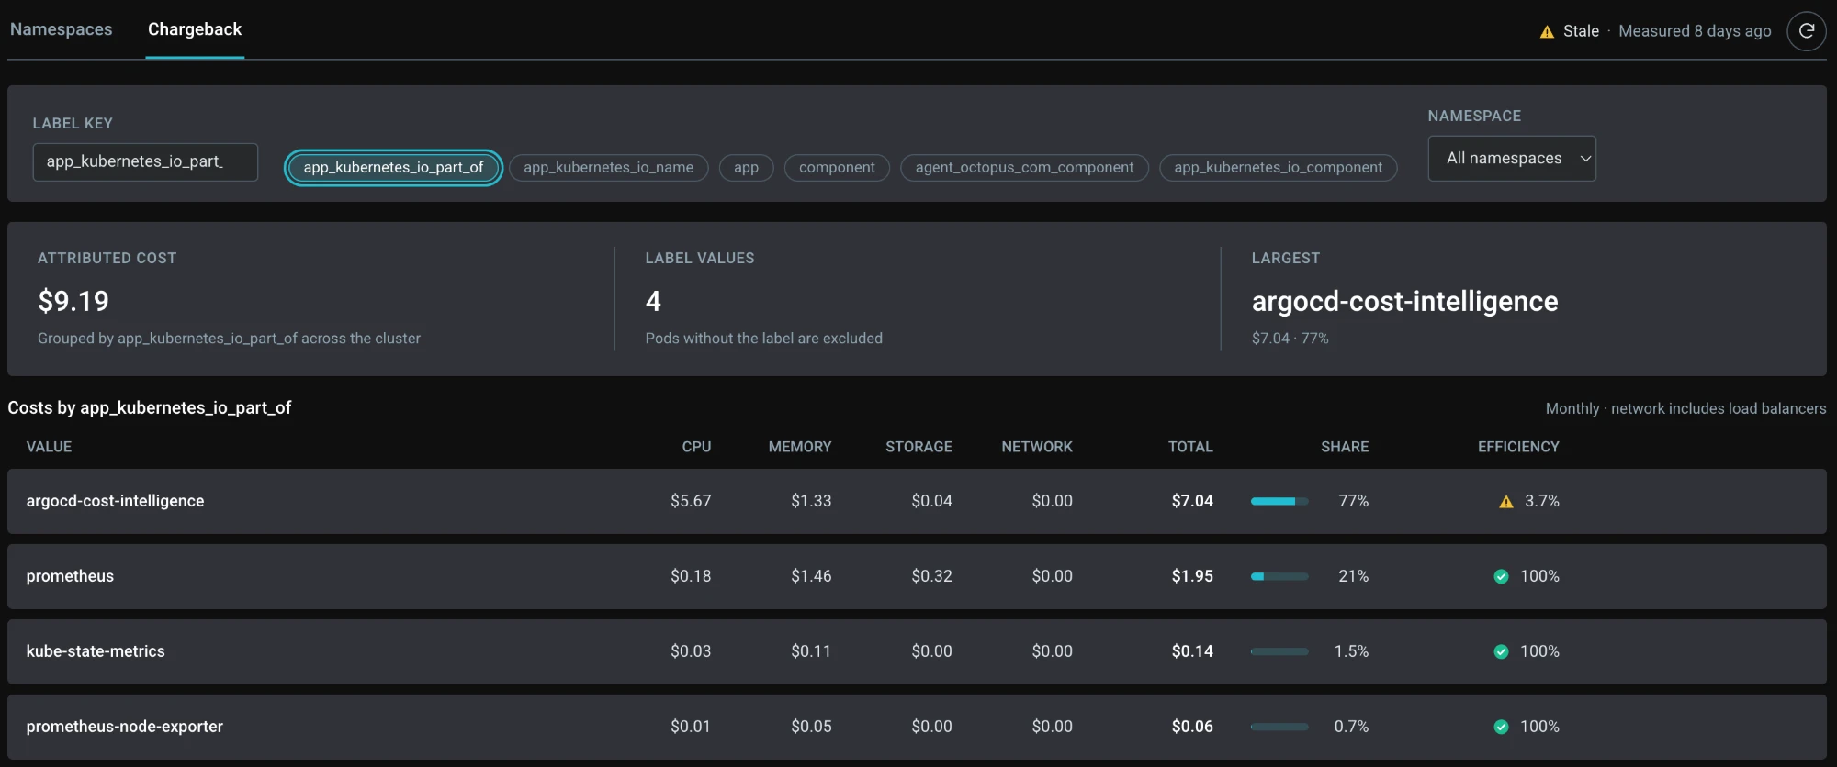The image size is (1837, 767).
Task: Click the kube-state-metrics row name
Action: click(x=96, y=651)
